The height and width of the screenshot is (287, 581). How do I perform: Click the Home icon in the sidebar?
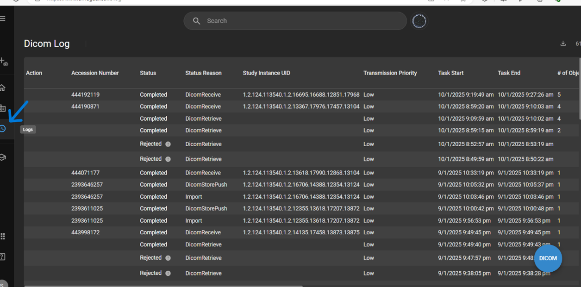[x=3, y=88]
